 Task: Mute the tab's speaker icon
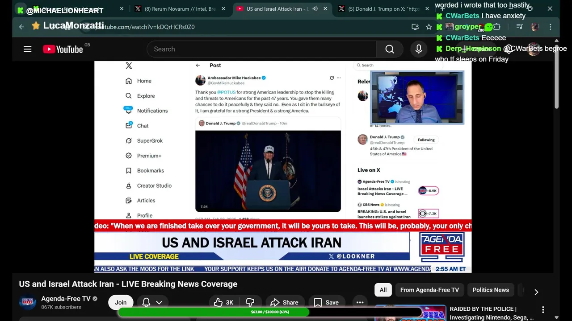click(x=315, y=8)
